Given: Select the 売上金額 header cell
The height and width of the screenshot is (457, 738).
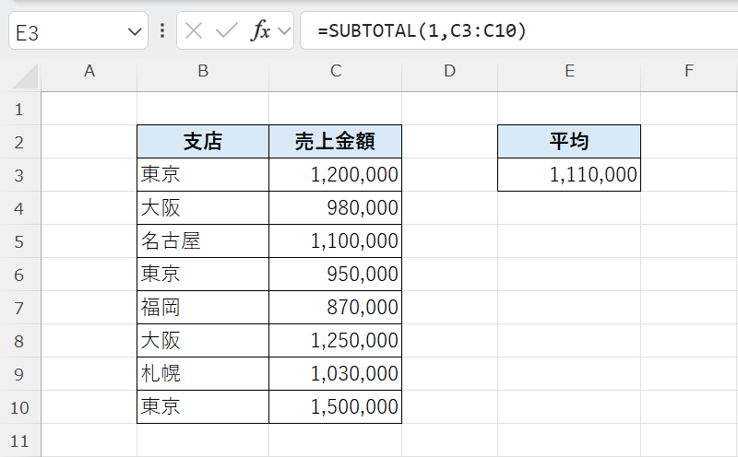Looking at the screenshot, I should pyautogui.click(x=336, y=142).
